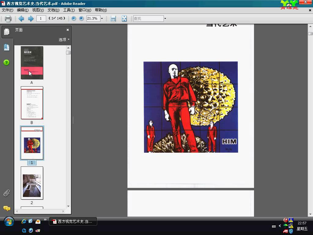Select the cover page thumbnail labeled A
The width and height of the screenshot is (313, 235).
coord(32,63)
